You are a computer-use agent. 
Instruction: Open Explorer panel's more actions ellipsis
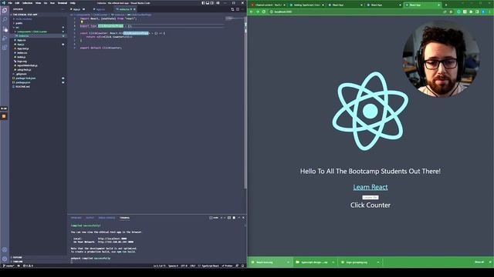tap(63, 9)
